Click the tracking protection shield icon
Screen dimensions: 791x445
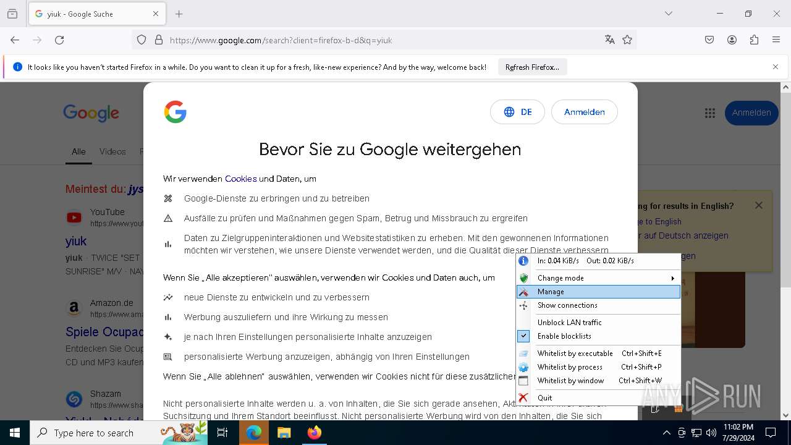pyautogui.click(x=142, y=40)
